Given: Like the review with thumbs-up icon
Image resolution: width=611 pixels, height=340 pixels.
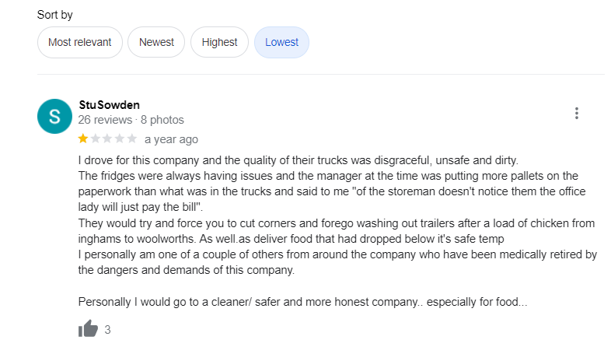Looking at the screenshot, I should pos(89,329).
